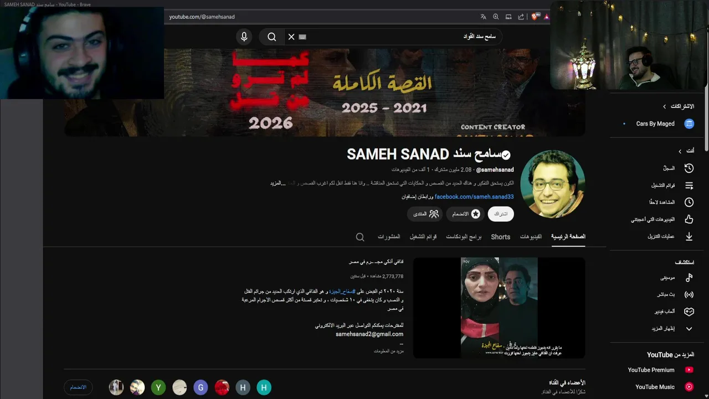Screen dimensions: 709x399
Task: Click the @samehsanad channel handle
Action: click(x=495, y=170)
